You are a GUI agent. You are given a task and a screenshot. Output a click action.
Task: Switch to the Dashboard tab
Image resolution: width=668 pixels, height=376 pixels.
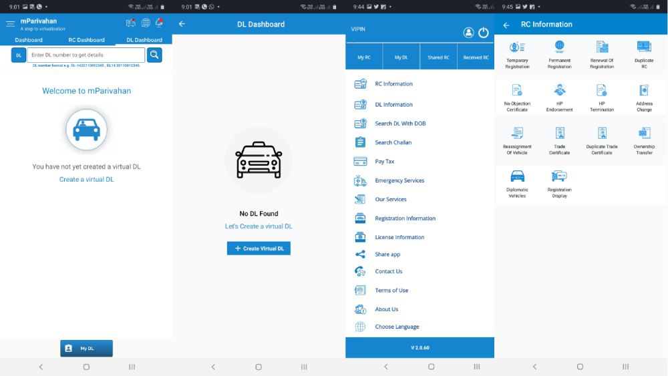(x=29, y=40)
